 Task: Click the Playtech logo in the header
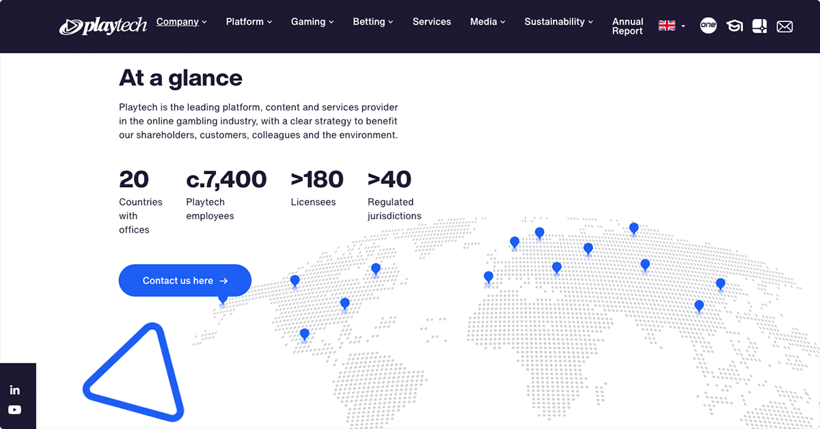(x=103, y=26)
